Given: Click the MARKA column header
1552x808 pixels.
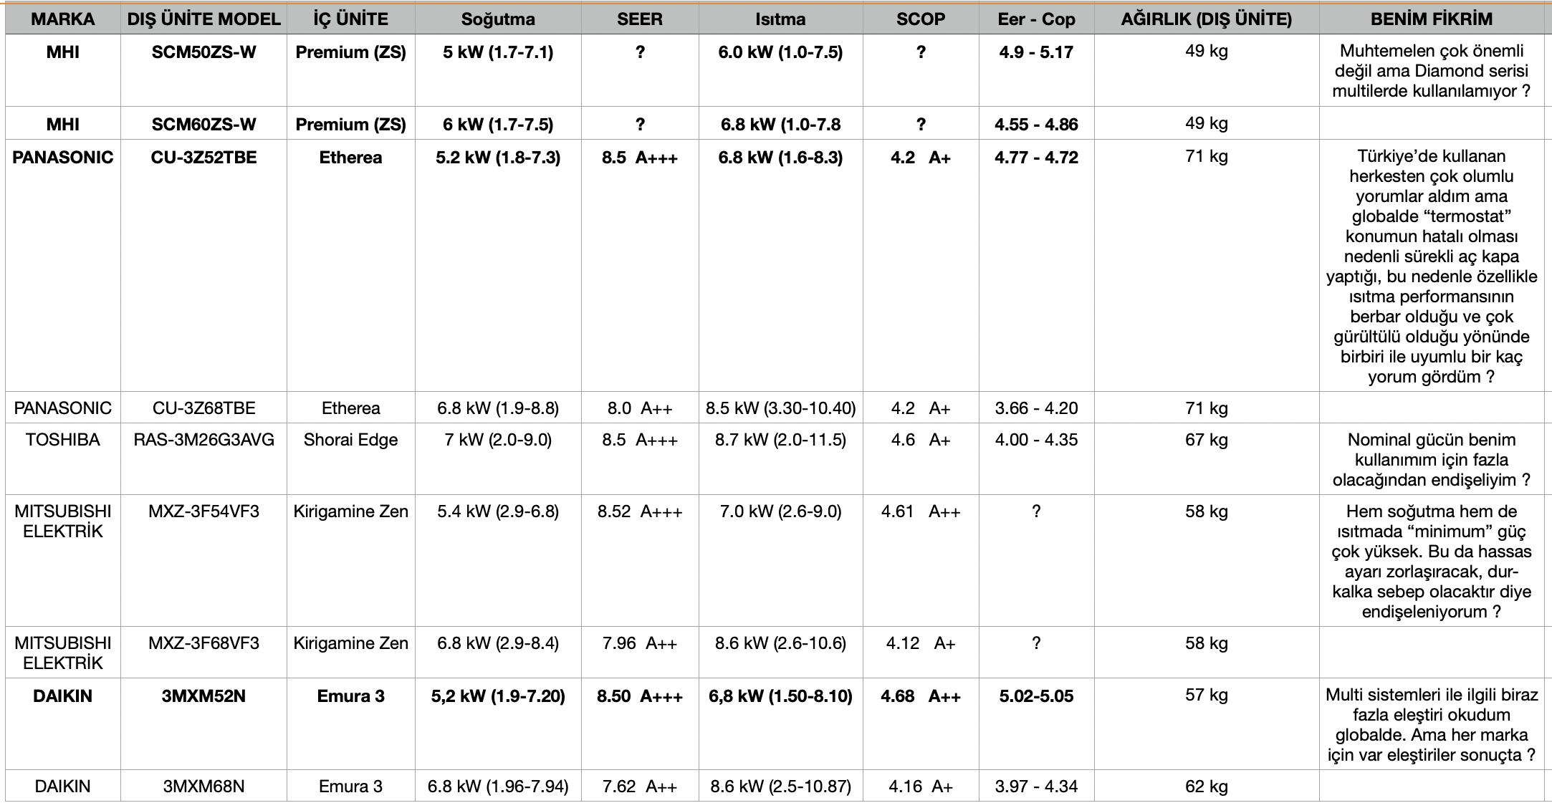Looking at the screenshot, I should [x=63, y=19].
